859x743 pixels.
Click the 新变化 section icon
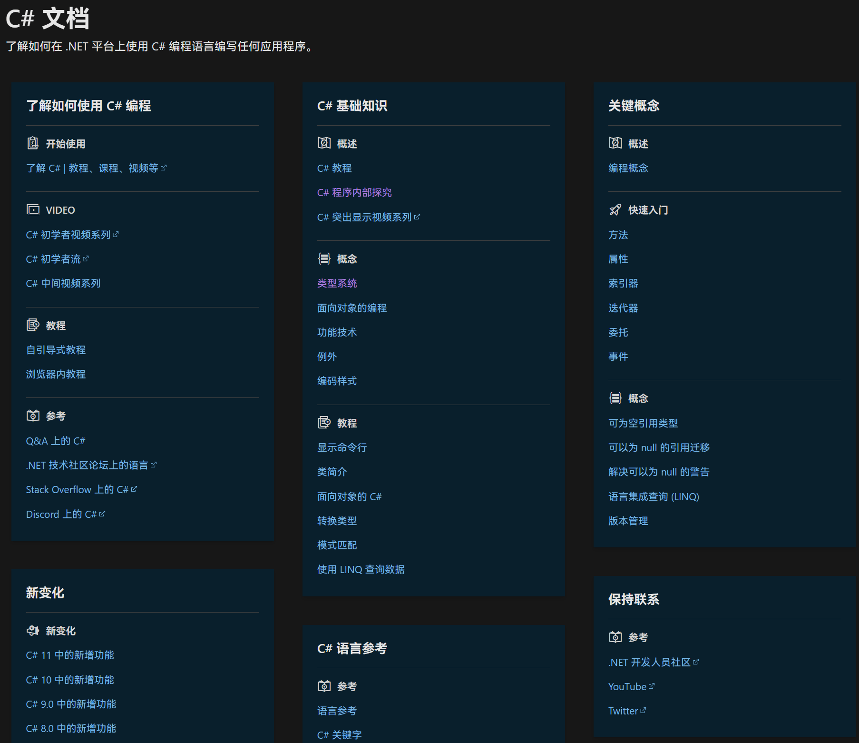pyautogui.click(x=32, y=630)
